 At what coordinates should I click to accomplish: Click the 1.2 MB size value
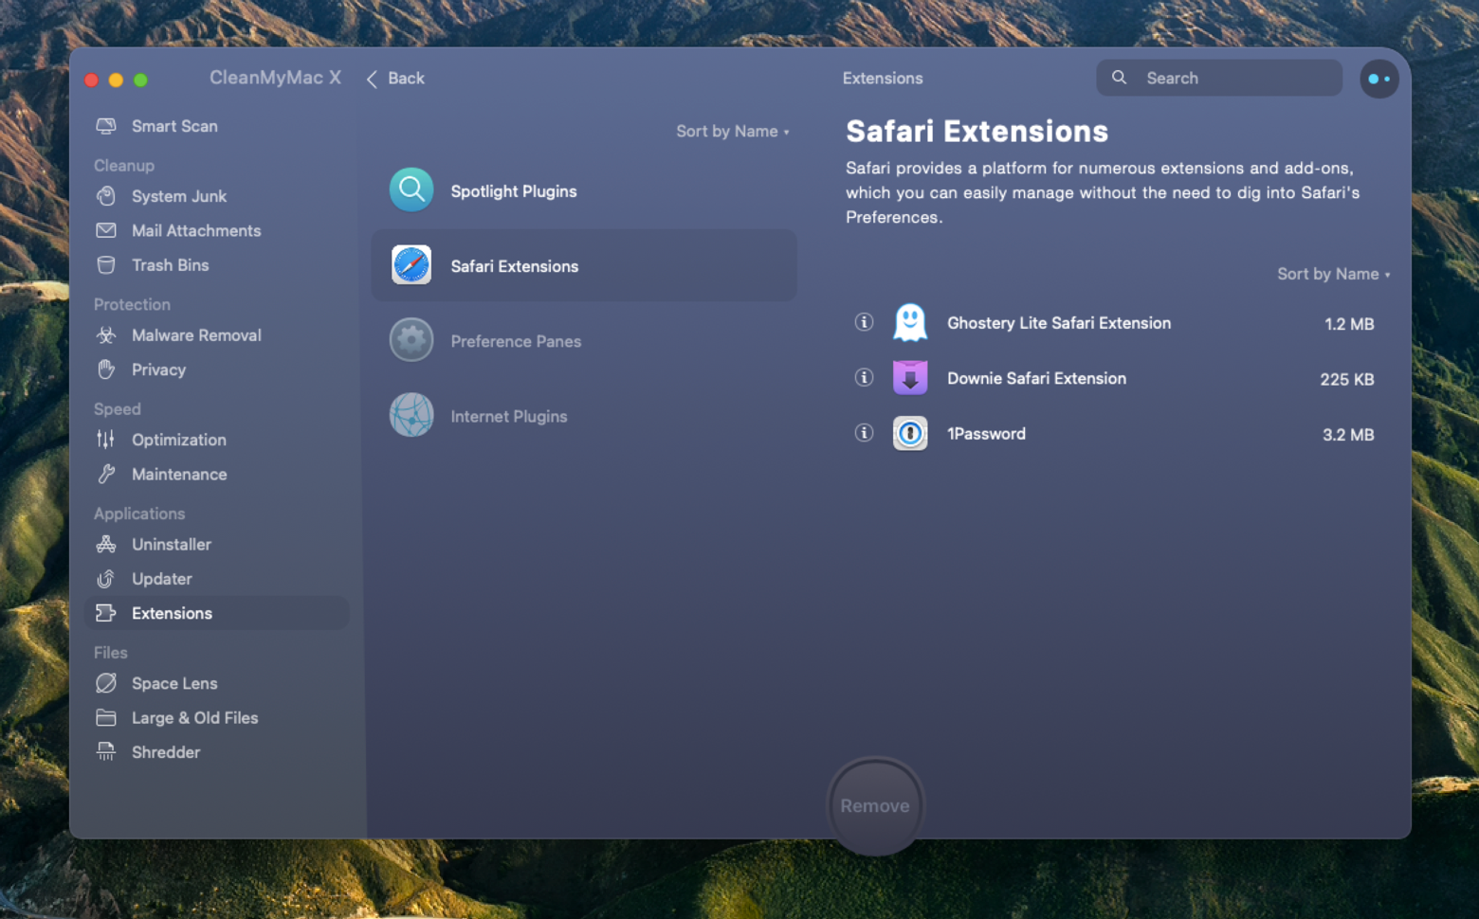tap(1349, 324)
